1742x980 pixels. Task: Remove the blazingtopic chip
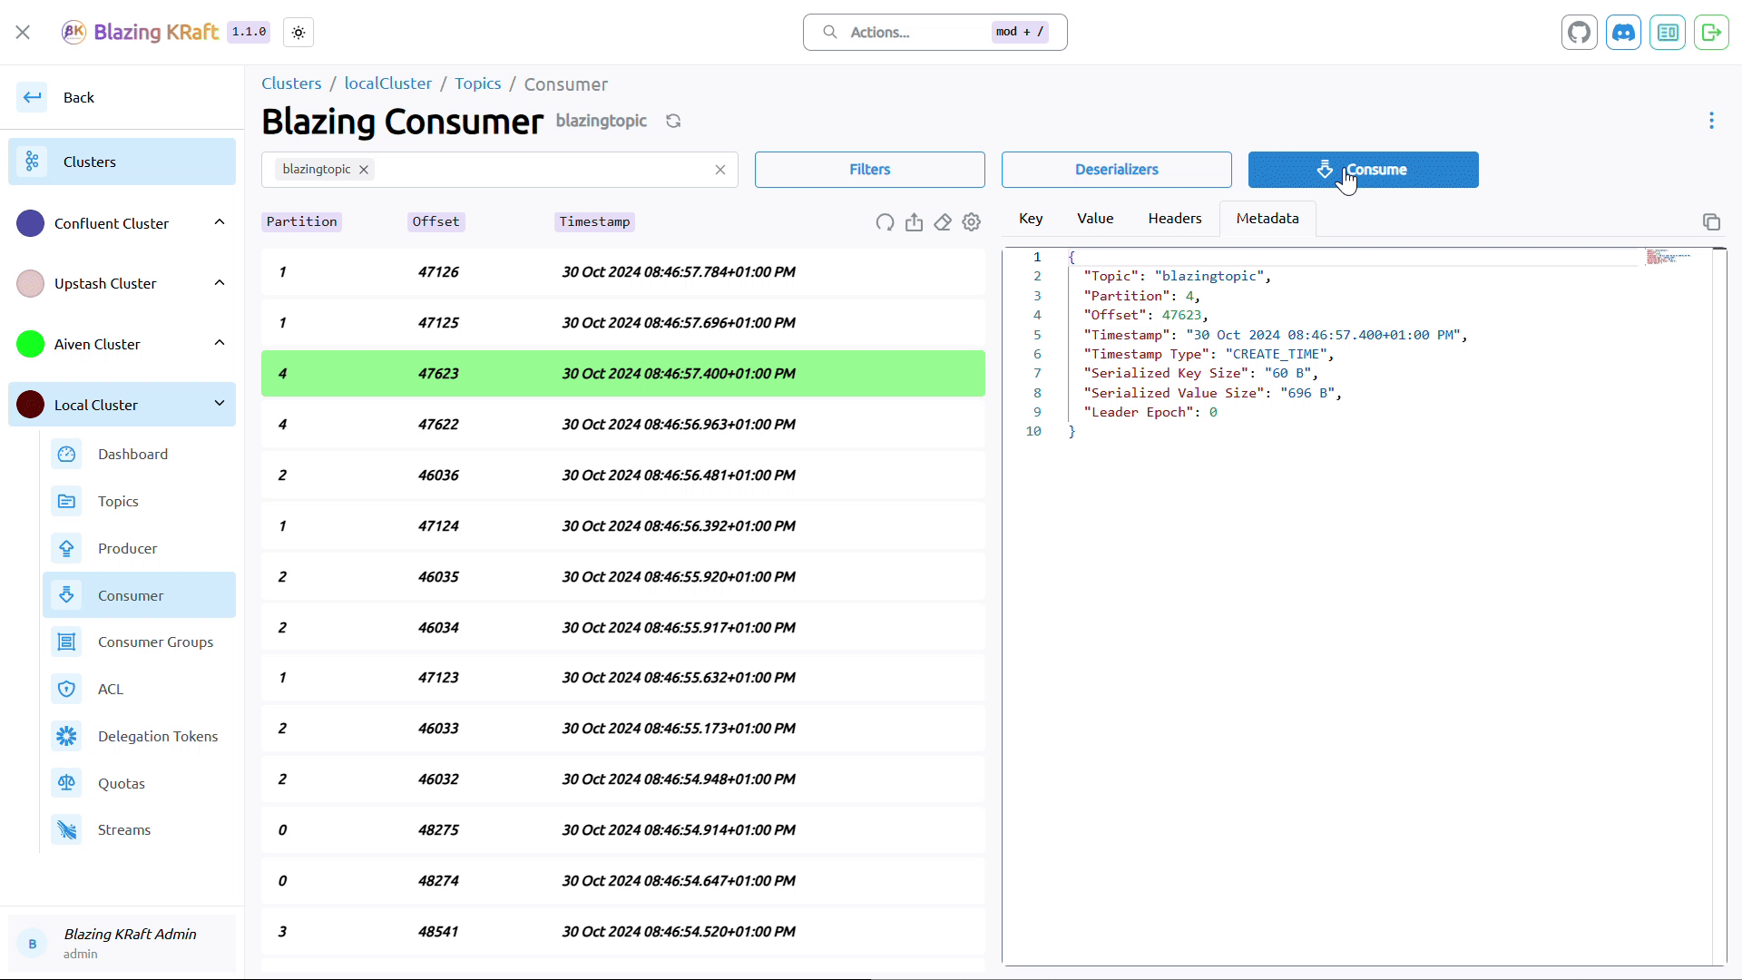coord(364,170)
